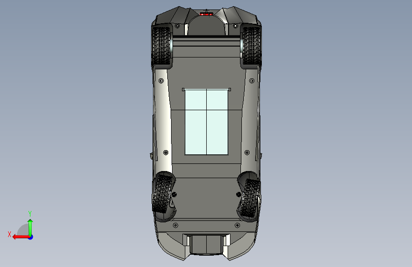
Task: Click the red X axis arrow of the triad
Action: (x=21, y=237)
